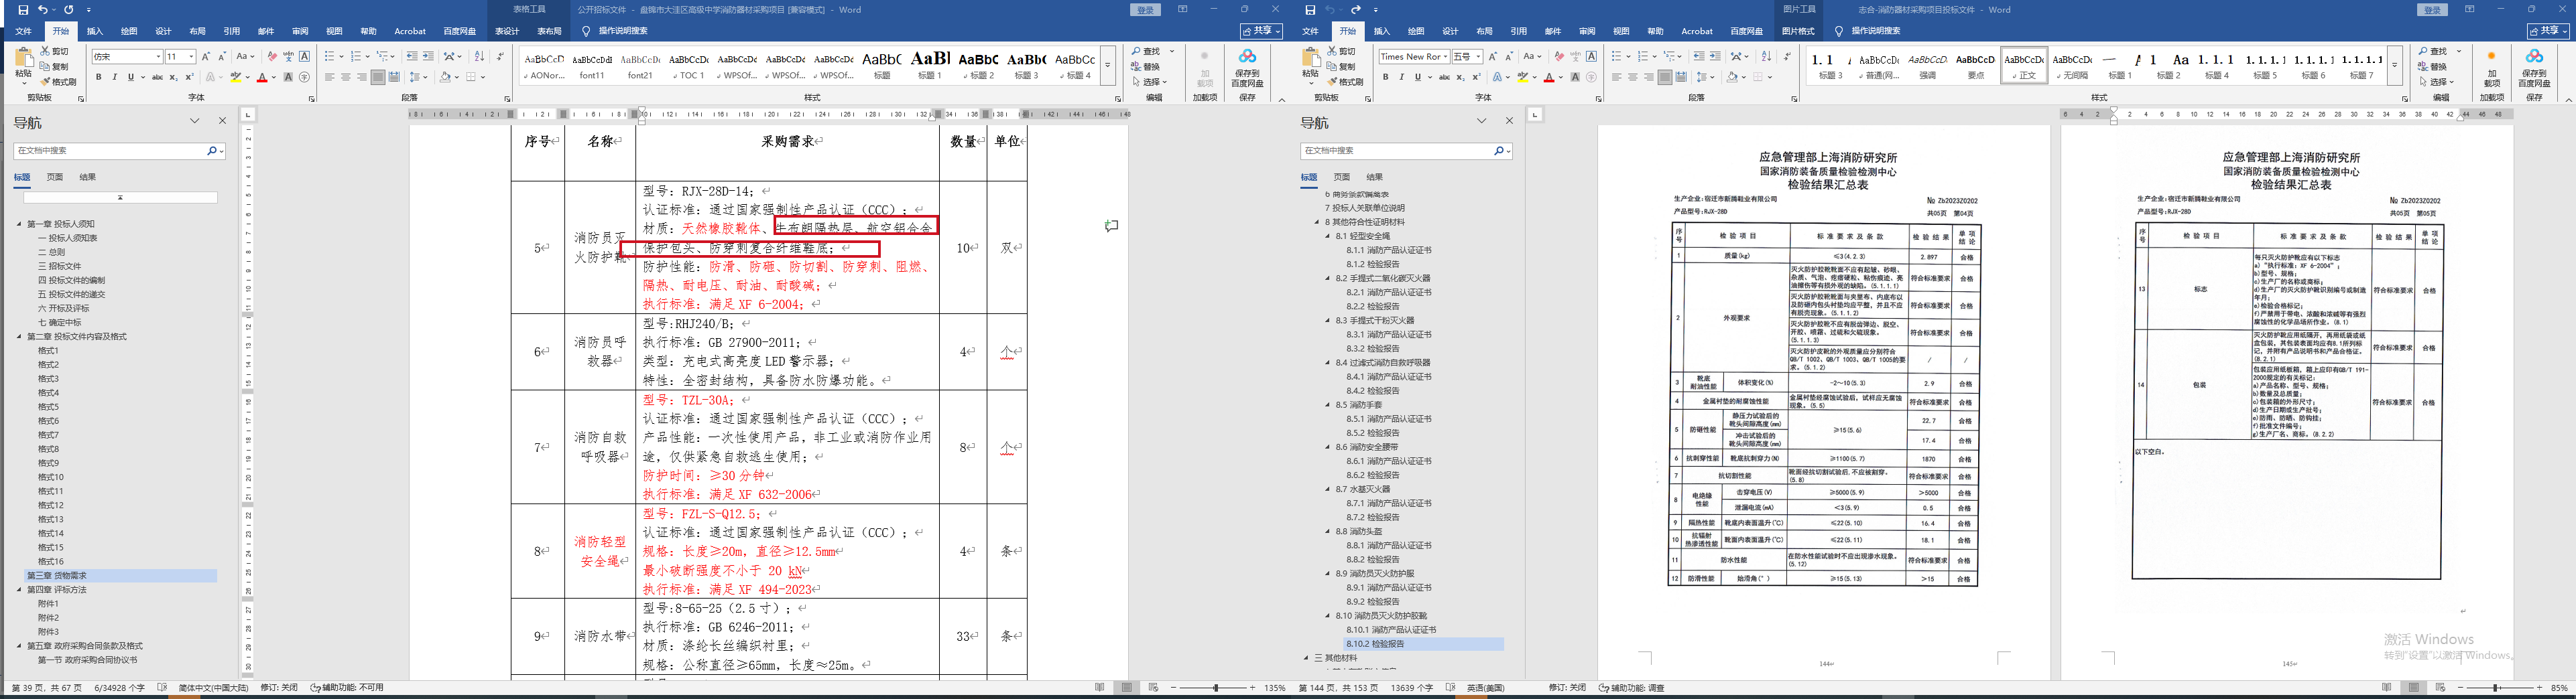Click 共享 button in left Word window

tap(1261, 31)
